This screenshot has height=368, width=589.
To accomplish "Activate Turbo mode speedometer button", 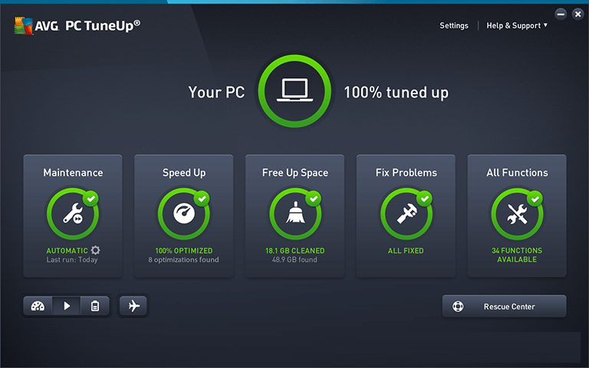I will (x=38, y=306).
